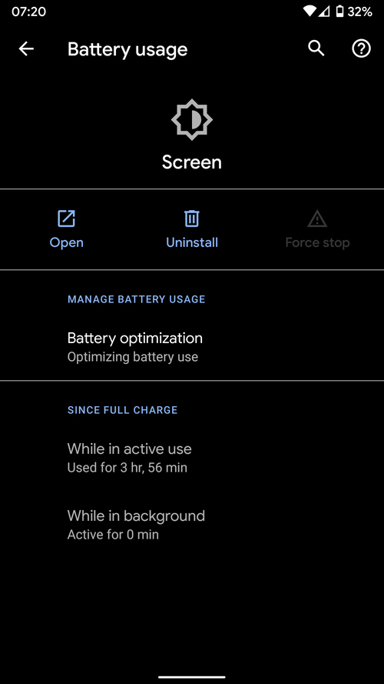
Task: Open help via question mark icon
Action: (362, 49)
